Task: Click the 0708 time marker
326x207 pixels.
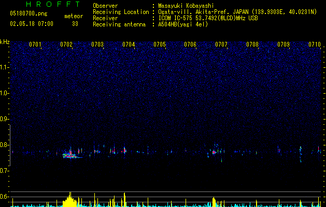Action: pos(252,45)
